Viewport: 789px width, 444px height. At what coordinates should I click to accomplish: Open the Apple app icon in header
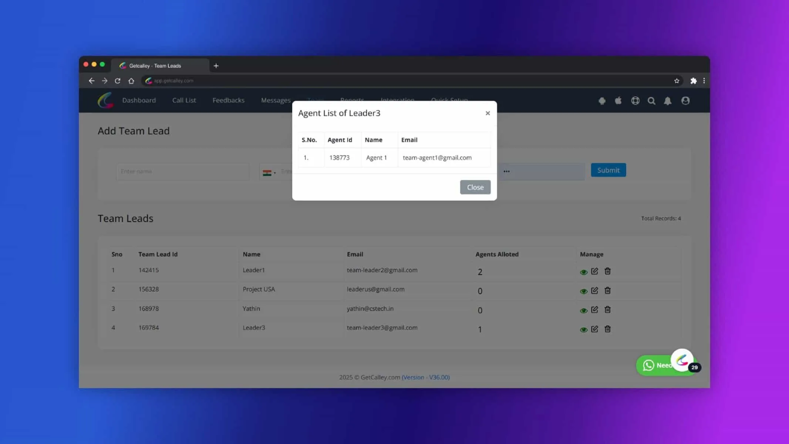(618, 101)
